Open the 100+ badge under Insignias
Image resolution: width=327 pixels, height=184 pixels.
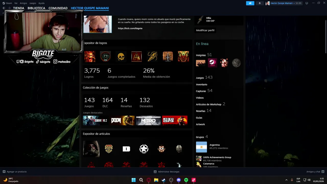pos(201,63)
